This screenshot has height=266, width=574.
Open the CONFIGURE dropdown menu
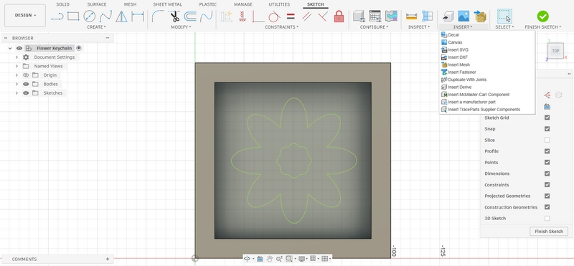(374, 27)
